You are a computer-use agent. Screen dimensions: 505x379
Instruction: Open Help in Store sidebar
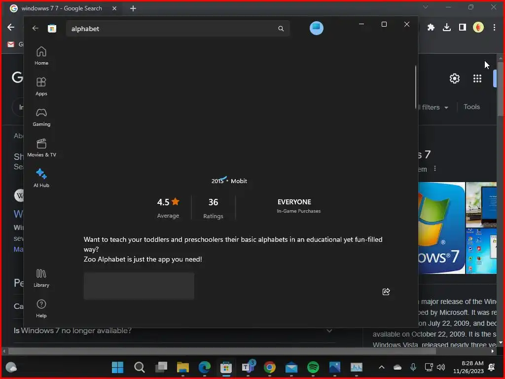pos(41,308)
